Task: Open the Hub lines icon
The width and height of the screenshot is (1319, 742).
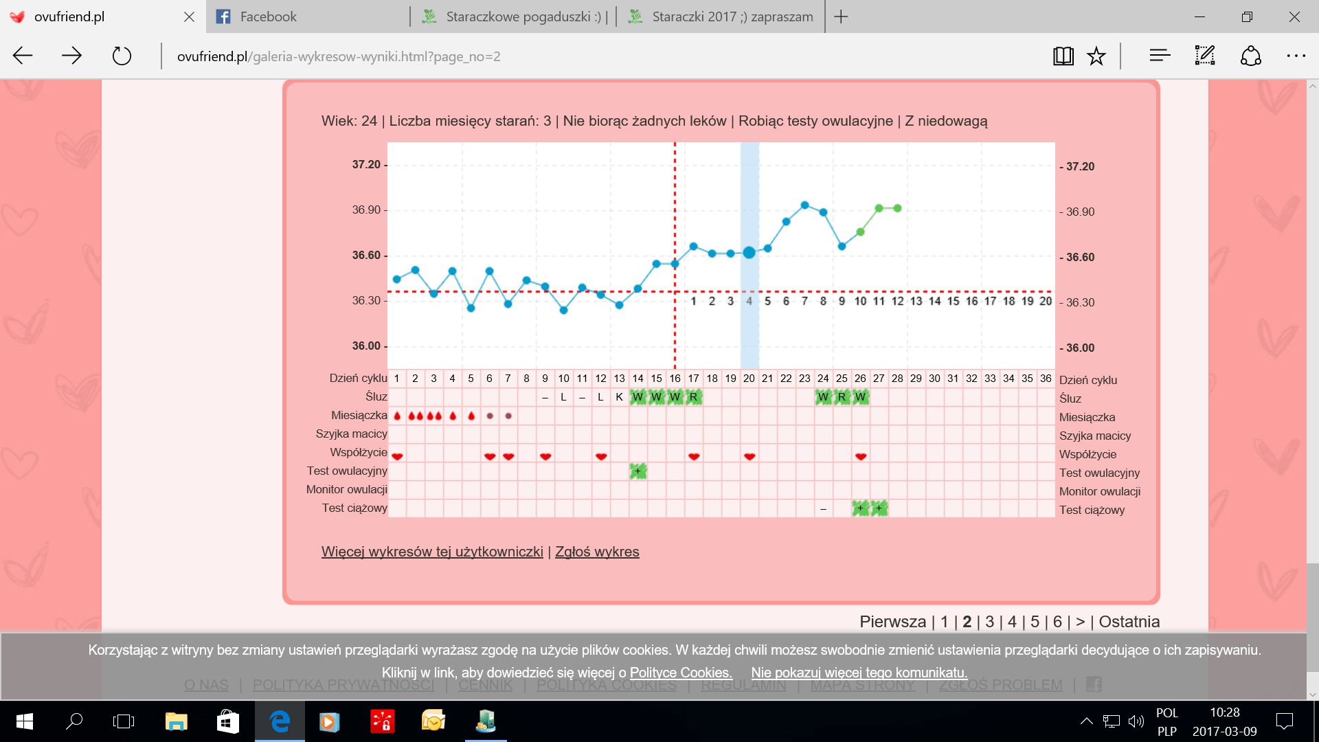Action: pyautogui.click(x=1160, y=56)
